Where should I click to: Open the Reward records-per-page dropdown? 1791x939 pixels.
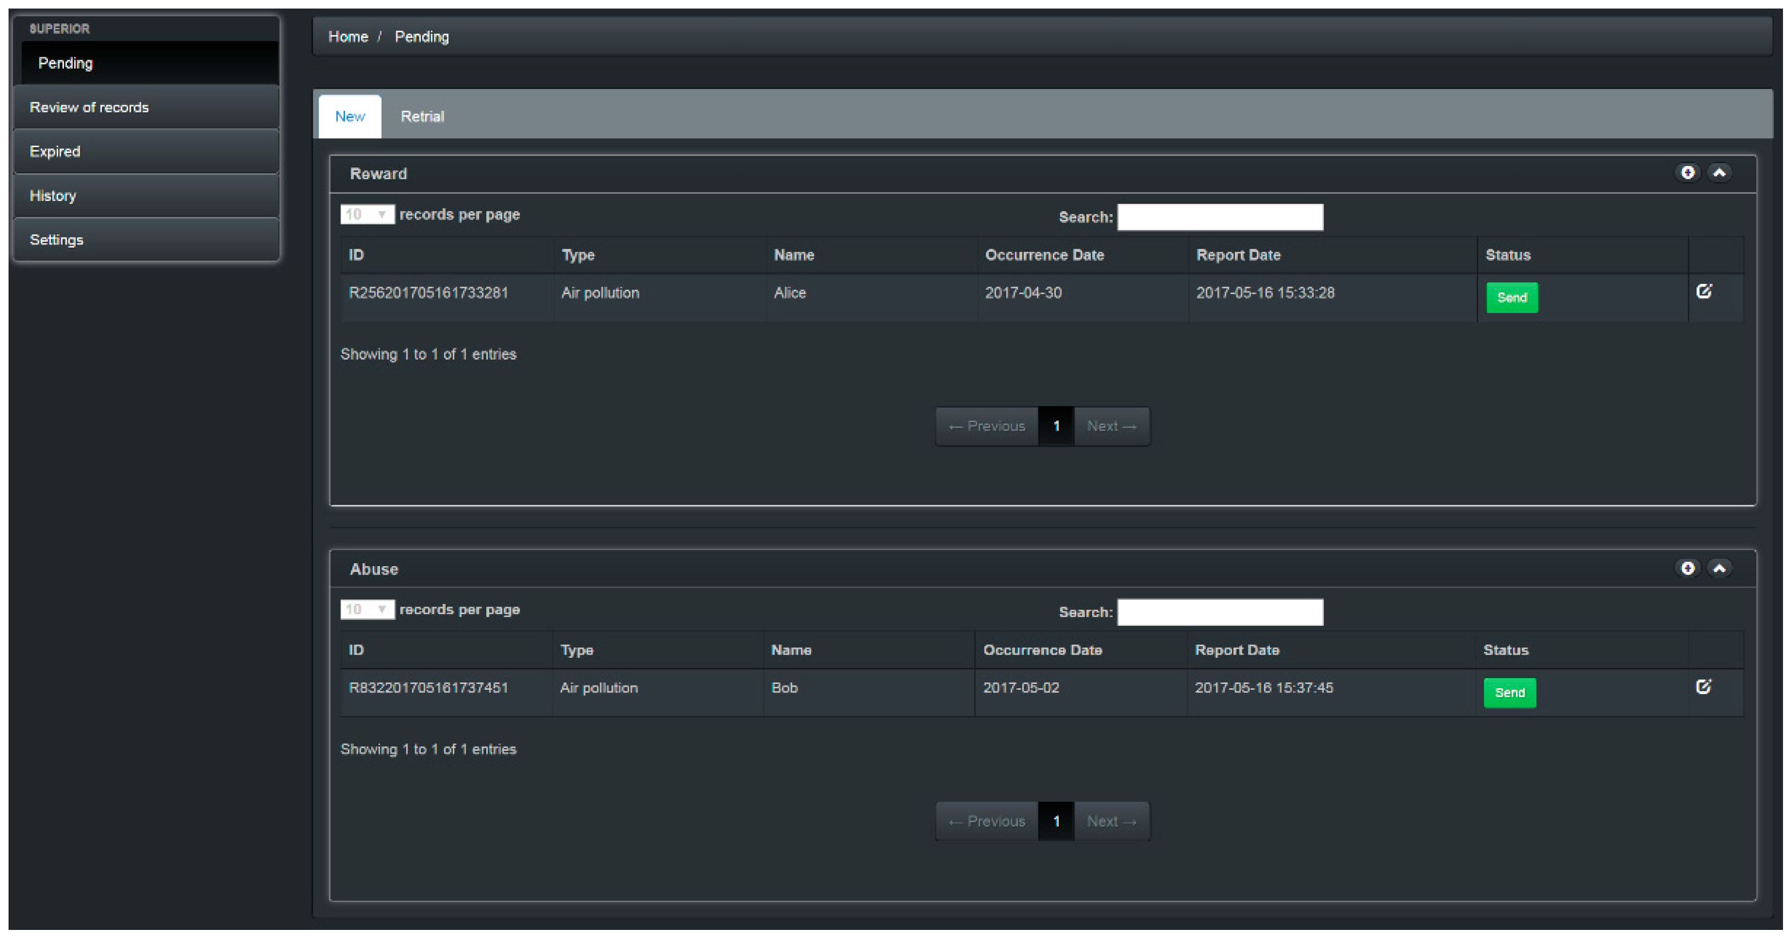[x=367, y=214]
